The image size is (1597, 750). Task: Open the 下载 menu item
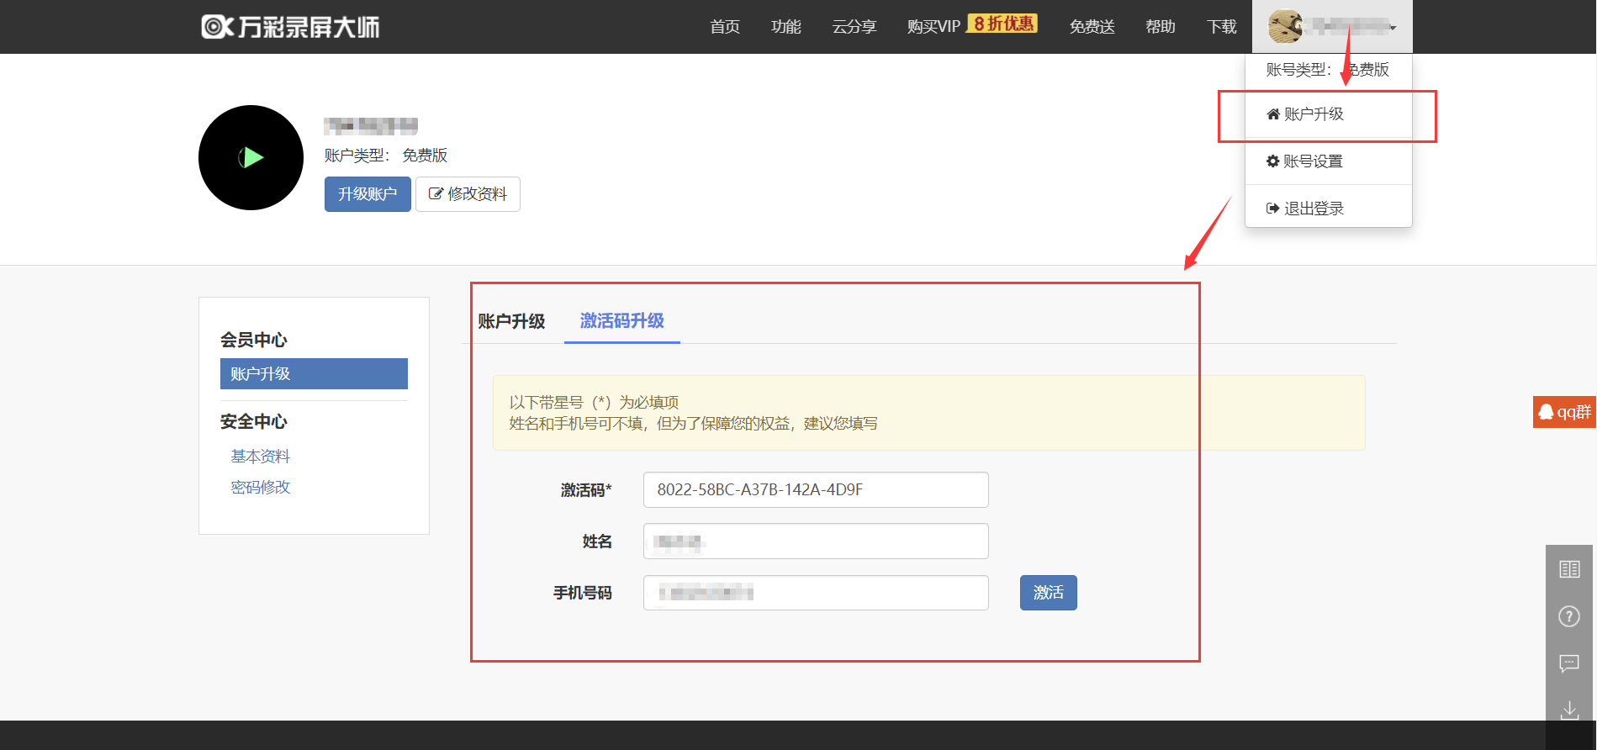coord(1221,27)
